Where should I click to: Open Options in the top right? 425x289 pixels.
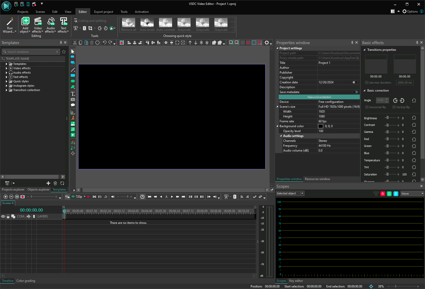pyautogui.click(x=410, y=12)
